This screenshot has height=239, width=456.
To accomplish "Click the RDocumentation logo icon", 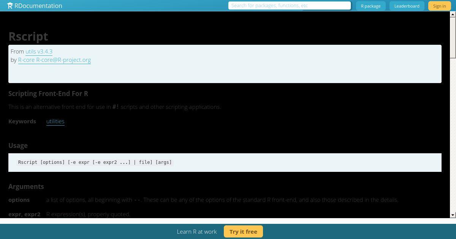I will pos(10,6).
